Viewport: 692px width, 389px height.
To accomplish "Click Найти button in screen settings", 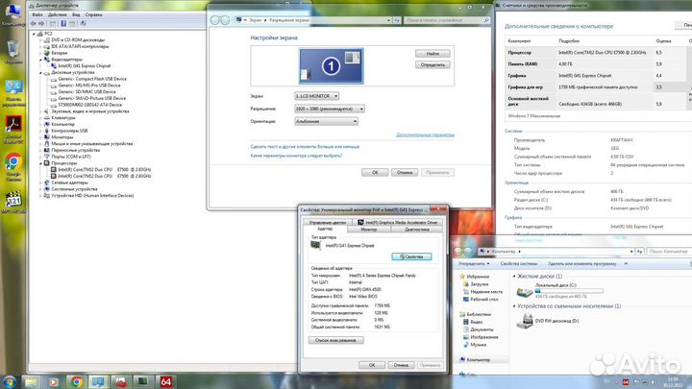I will (x=432, y=54).
